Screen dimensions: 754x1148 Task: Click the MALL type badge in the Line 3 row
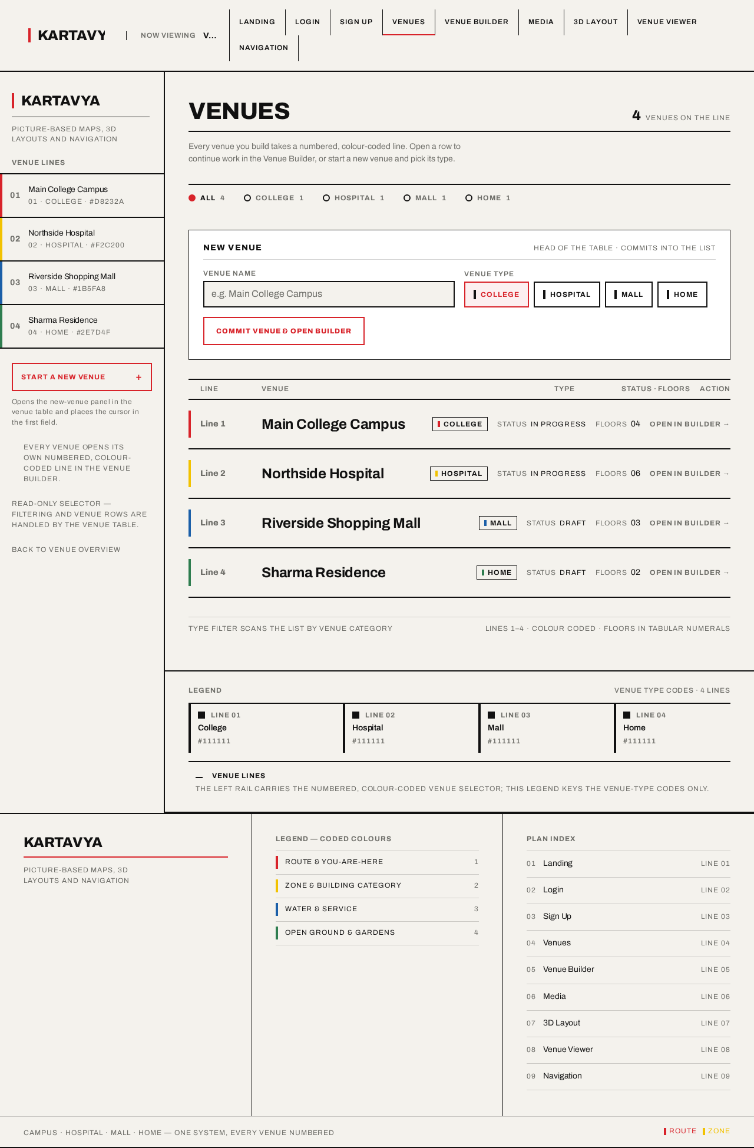click(x=498, y=523)
